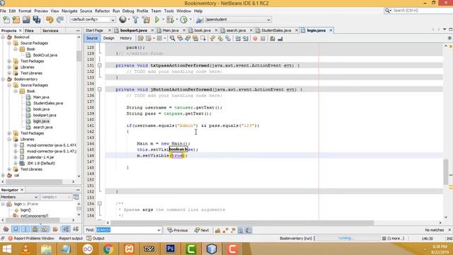Open Google Chrome from the taskbar
This screenshot has height=255, width=453.
point(108,249)
